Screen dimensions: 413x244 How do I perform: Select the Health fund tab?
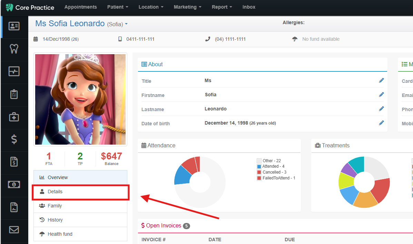pos(80,234)
